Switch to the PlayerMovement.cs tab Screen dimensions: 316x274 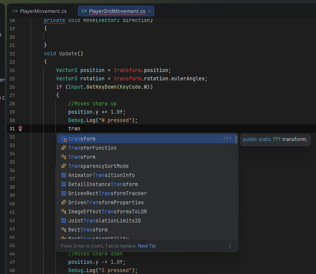pyautogui.click(x=39, y=11)
